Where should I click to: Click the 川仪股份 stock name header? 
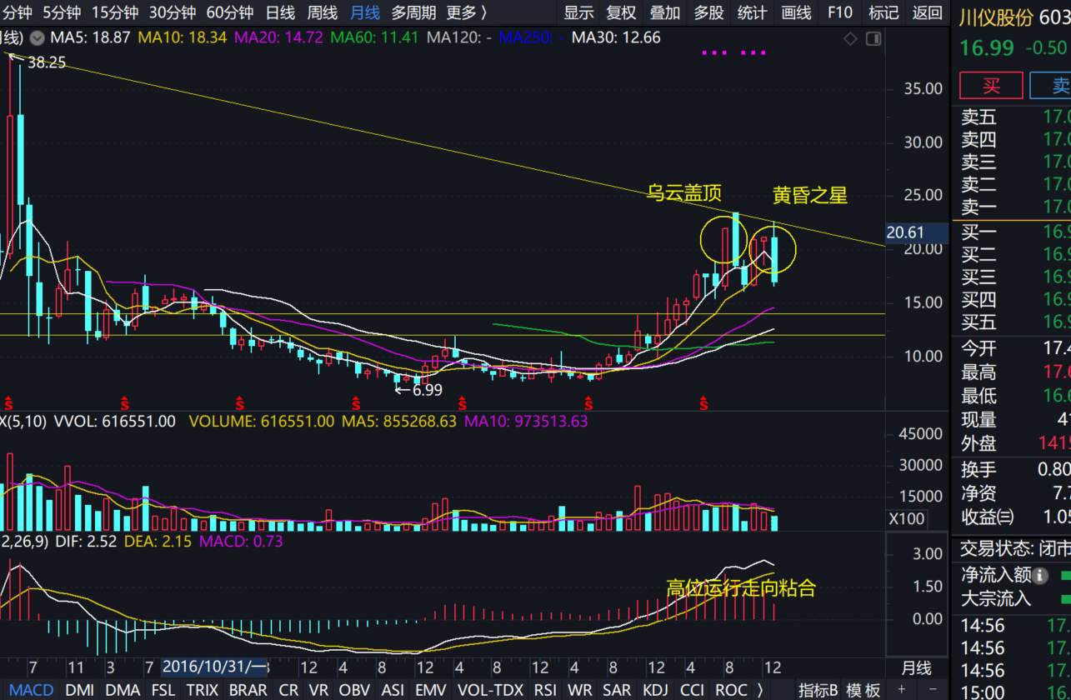996,16
